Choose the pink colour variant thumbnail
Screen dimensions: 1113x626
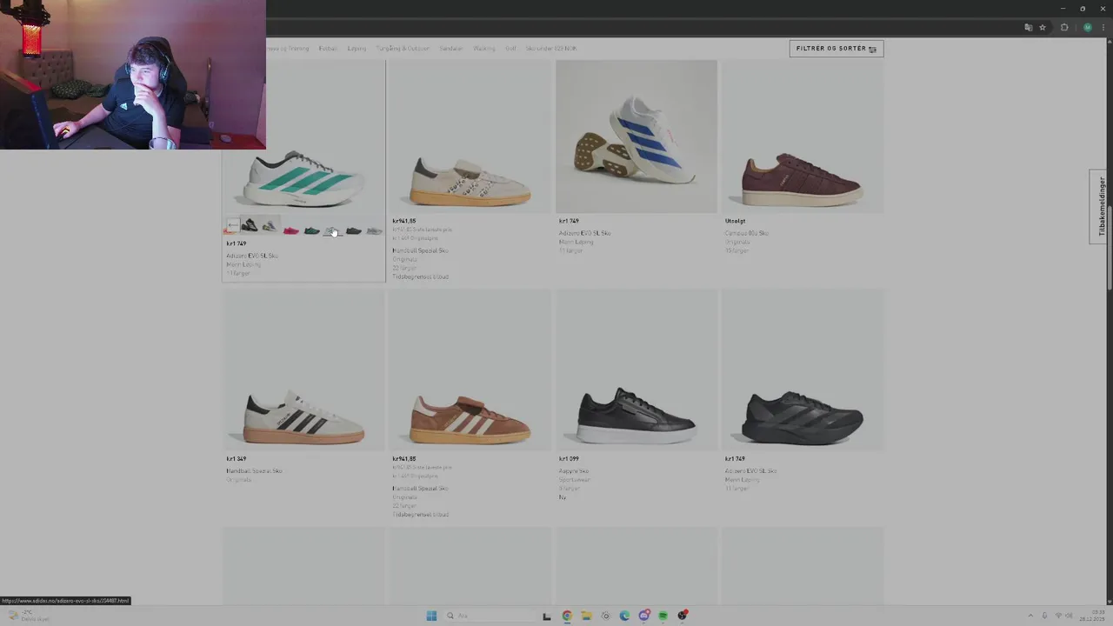290,230
